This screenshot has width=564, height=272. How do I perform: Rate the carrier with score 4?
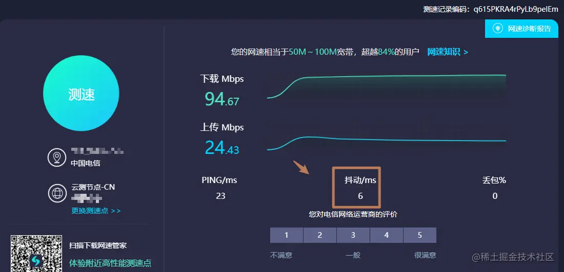[386, 235]
